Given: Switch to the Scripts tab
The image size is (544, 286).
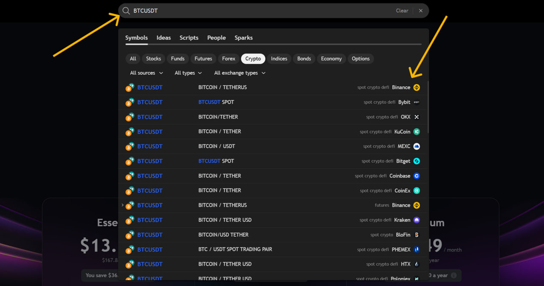Looking at the screenshot, I should pyautogui.click(x=189, y=38).
